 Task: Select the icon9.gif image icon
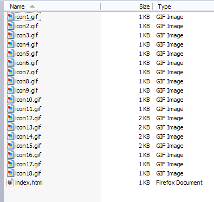pos(10,90)
